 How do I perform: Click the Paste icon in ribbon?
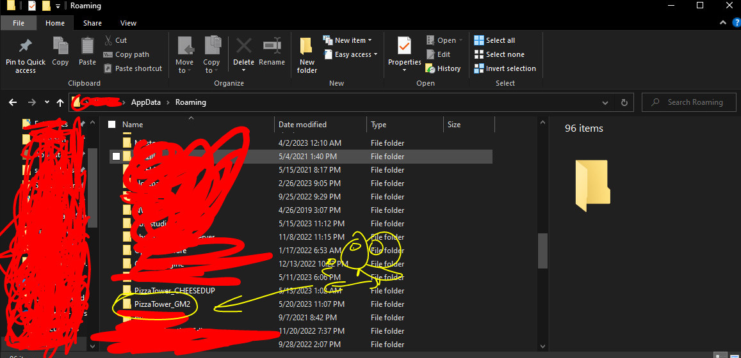tap(87, 47)
